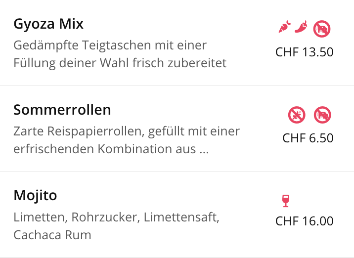This screenshot has width=354, height=258.
Task: Open the Mojito menu item title
Action: pyautogui.click(x=35, y=195)
